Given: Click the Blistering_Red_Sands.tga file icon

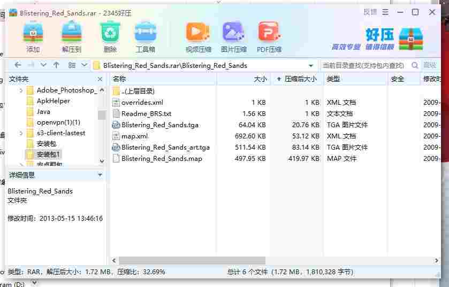Looking at the screenshot, I should 116,125.
